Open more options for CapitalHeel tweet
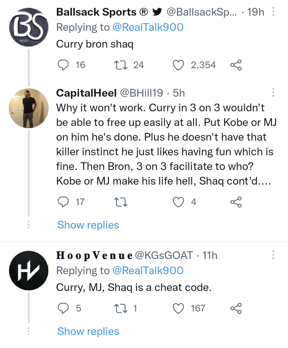288x348 pixels. (273, 92)
